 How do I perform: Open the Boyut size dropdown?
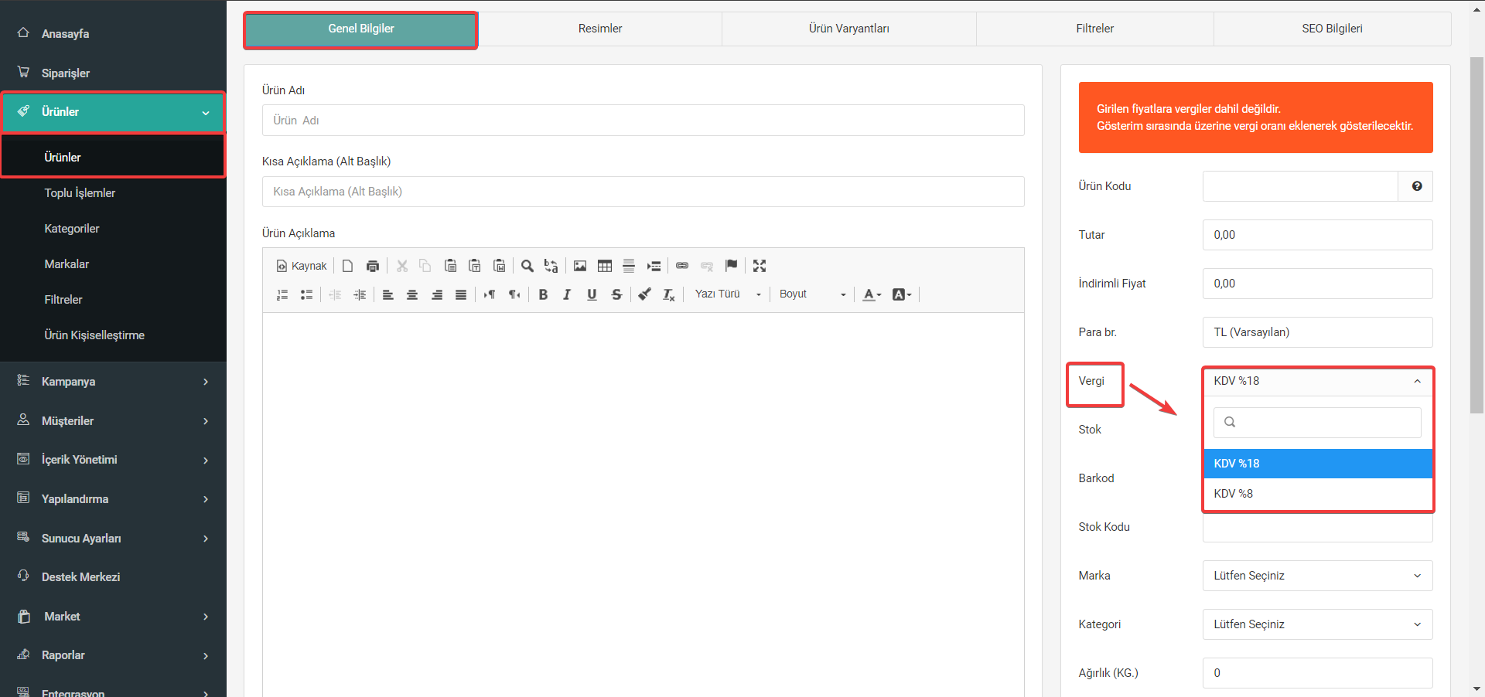click(x=812, y=294)
